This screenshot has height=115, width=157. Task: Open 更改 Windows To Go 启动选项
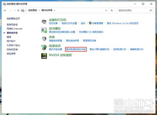[123, 23]
